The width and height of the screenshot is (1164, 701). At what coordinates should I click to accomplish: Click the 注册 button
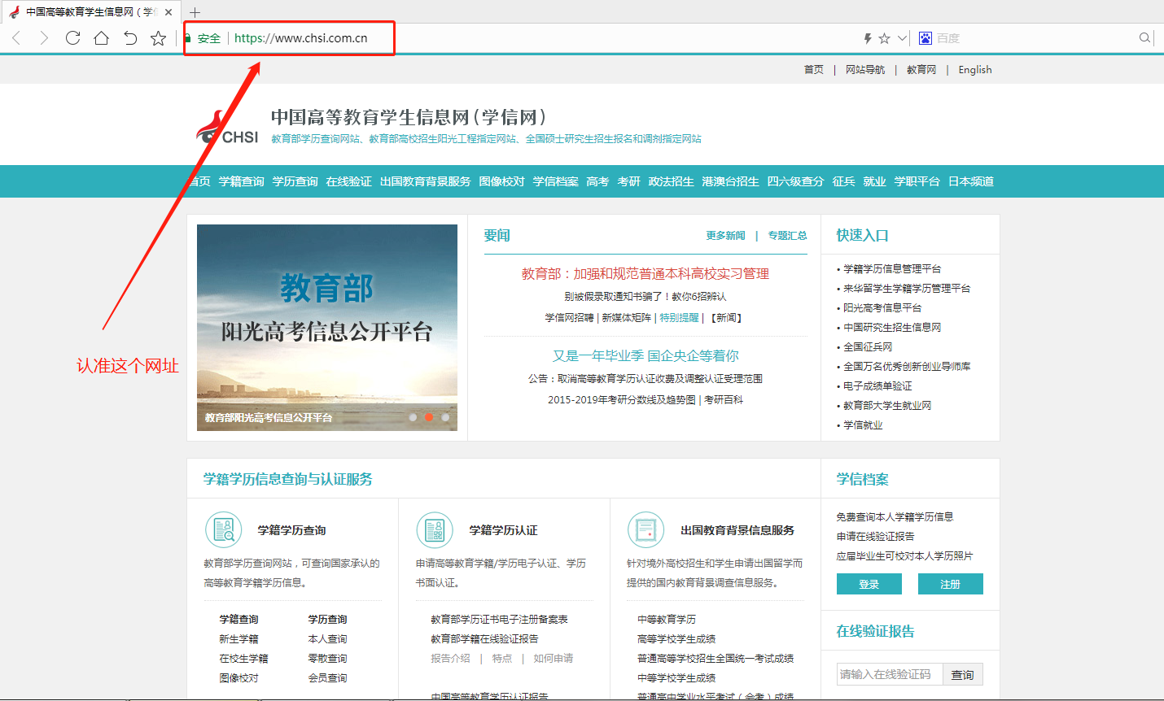pyautogui.click(x=951, y=584)
